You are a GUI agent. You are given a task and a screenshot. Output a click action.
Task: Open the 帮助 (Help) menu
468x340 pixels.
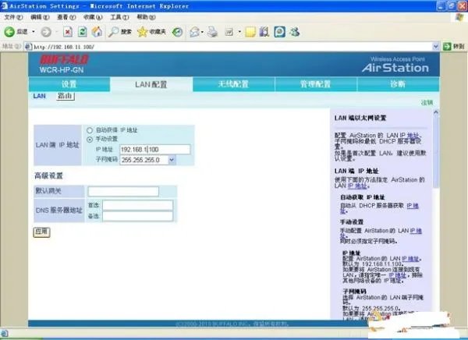tap(146, 17)
